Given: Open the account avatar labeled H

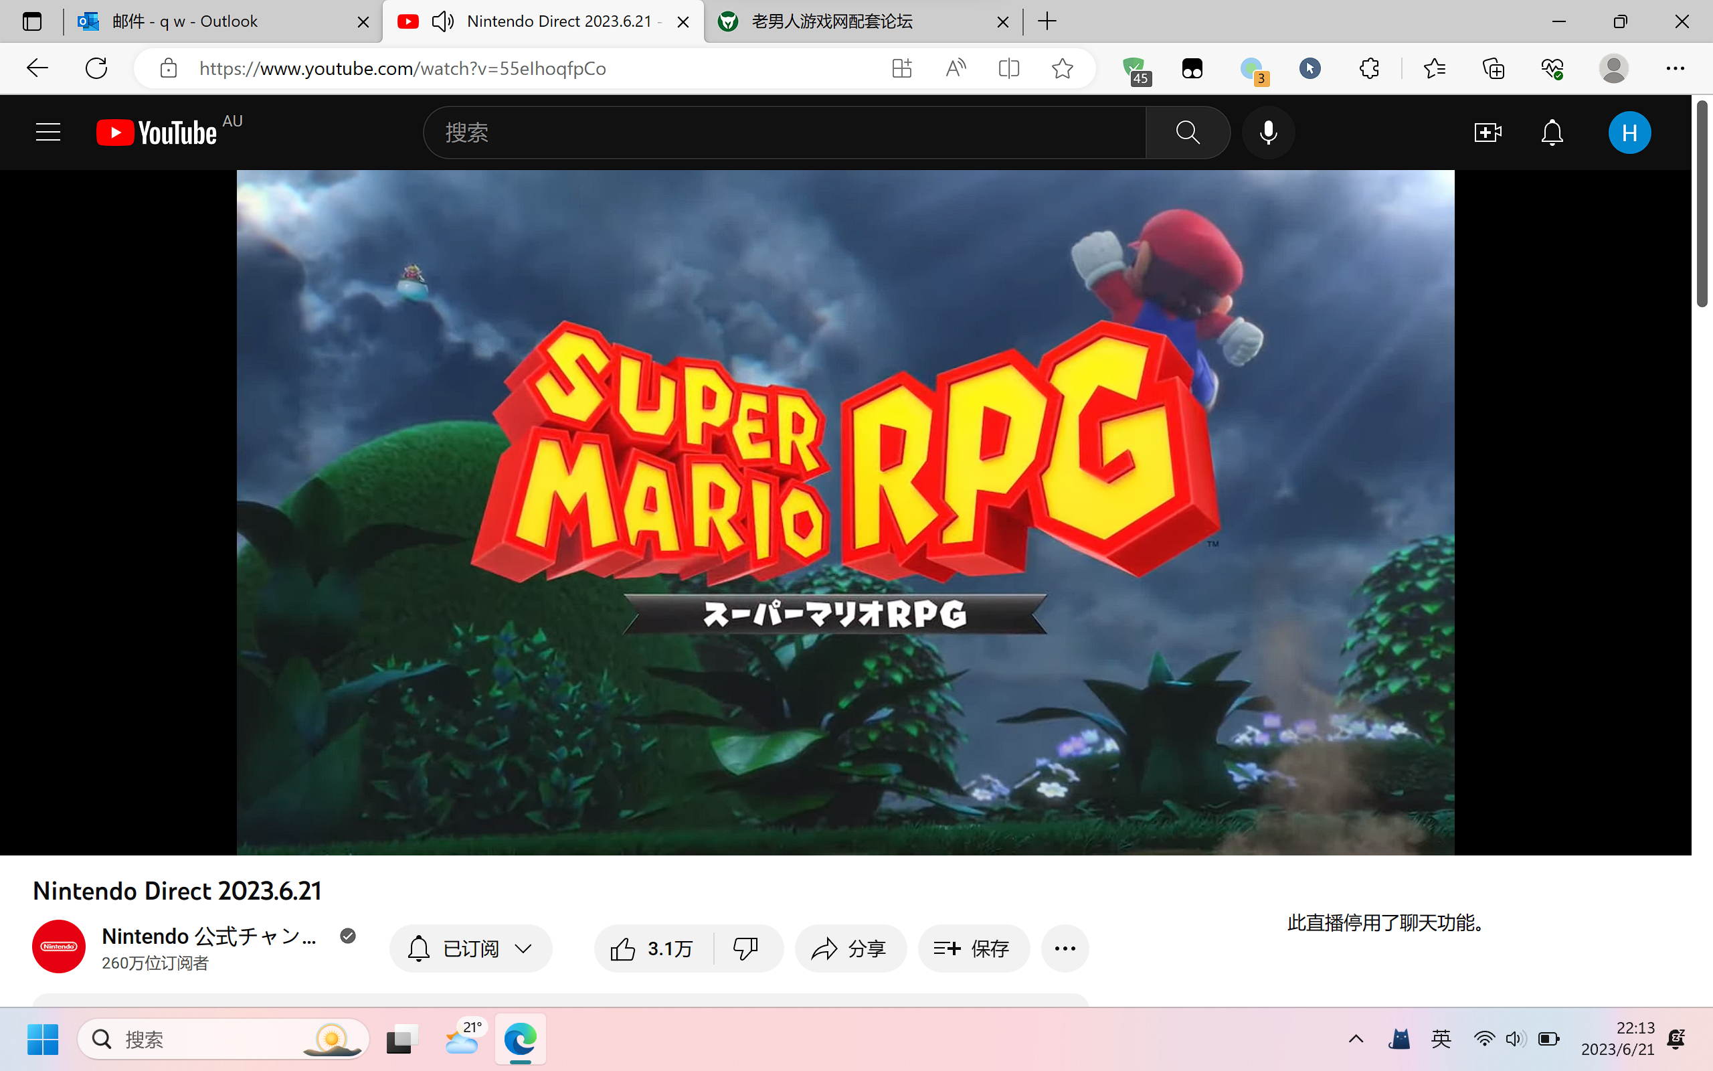Looking at the screenshot, I should point(1629,133).
